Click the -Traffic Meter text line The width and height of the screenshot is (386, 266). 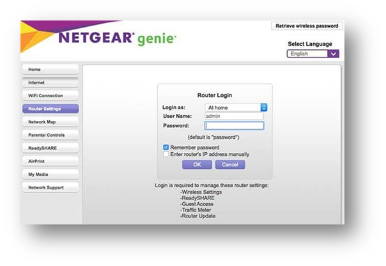point(196,210)
